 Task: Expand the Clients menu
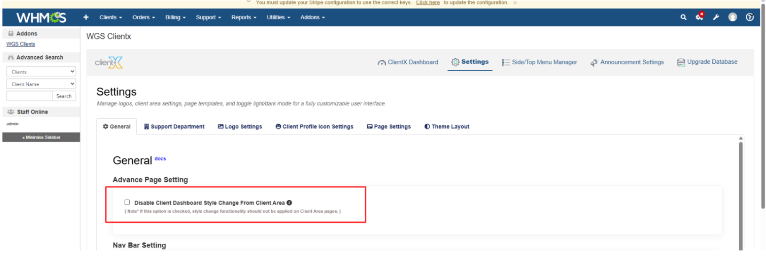(111, 17)
